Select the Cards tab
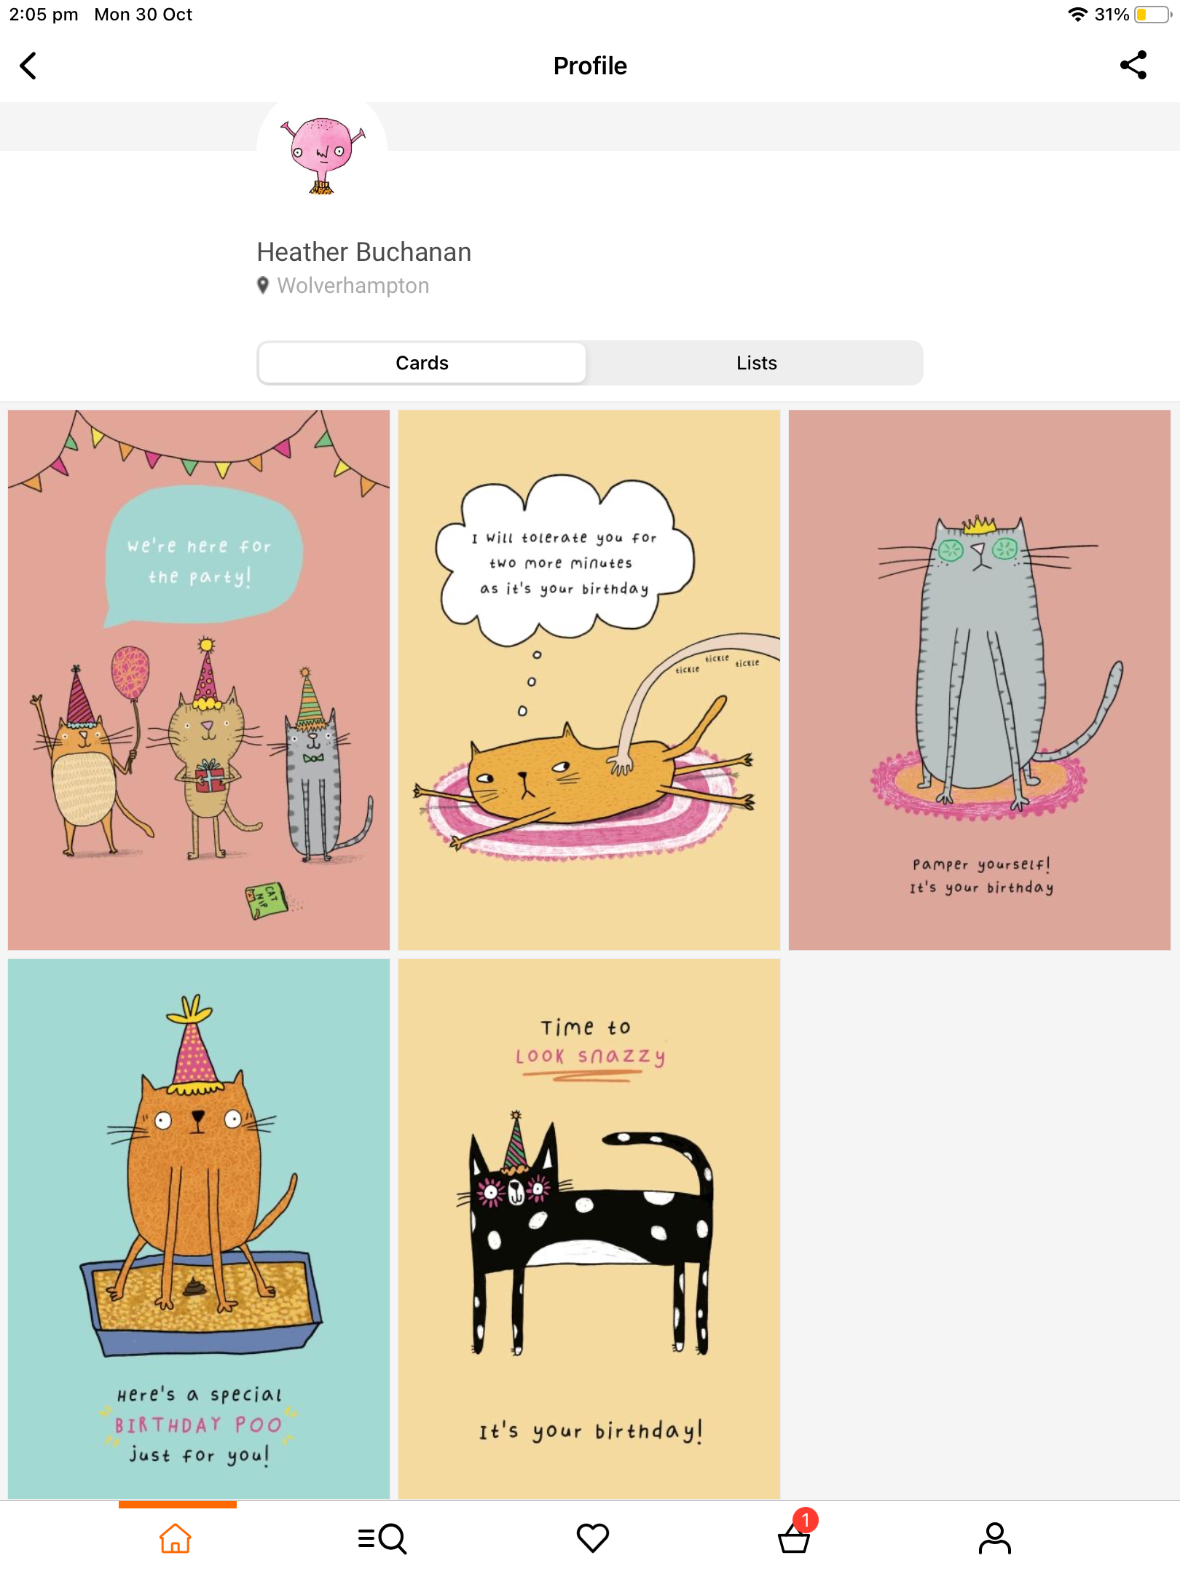 click(422, 363)
